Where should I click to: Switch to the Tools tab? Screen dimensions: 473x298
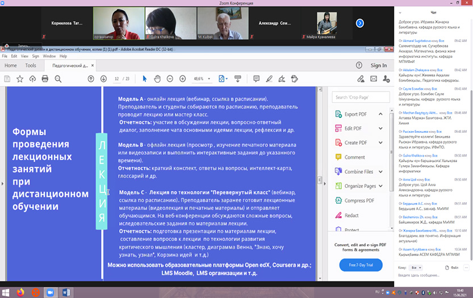(x=30, y=66)
